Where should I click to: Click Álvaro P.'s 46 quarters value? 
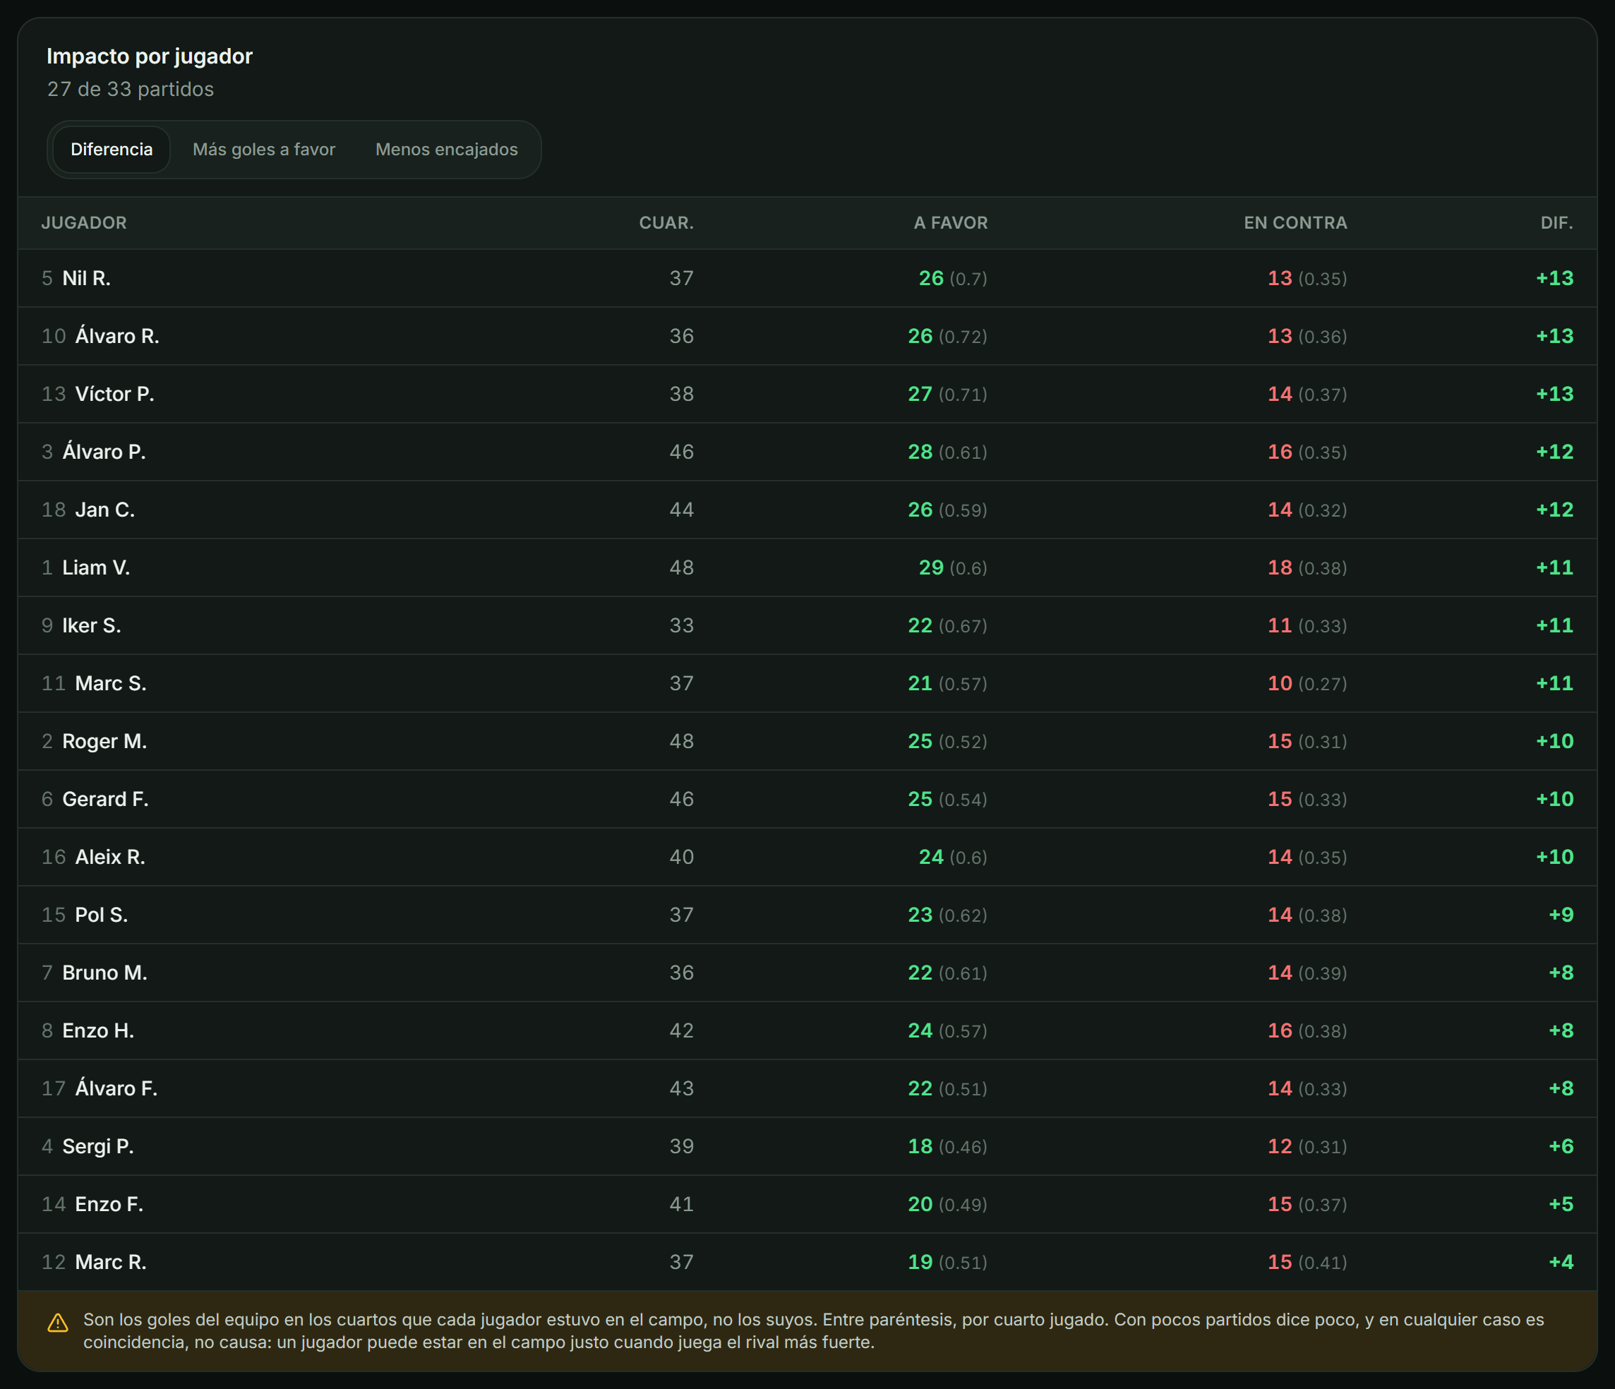[x=682, y=452]
